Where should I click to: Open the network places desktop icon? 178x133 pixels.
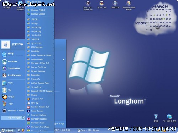(169, 118)
